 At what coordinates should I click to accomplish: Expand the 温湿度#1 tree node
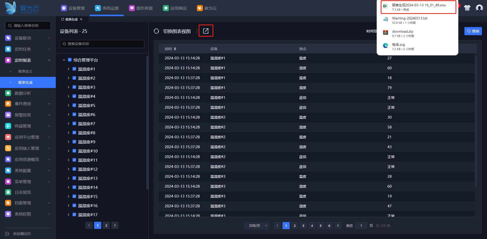pyautogui.click(x=68, y=69)
